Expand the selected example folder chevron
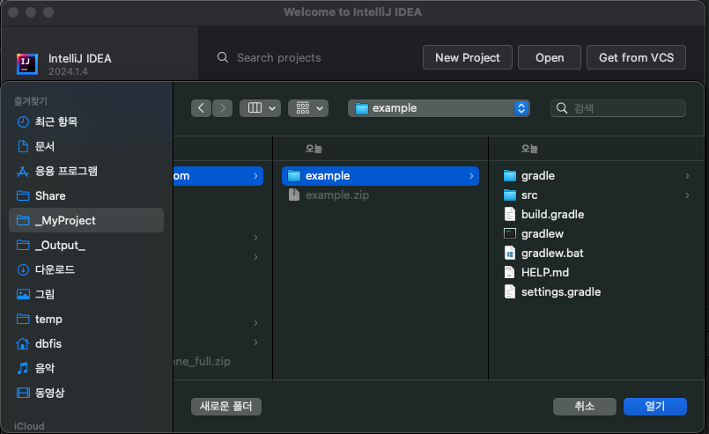 [471, 176]
